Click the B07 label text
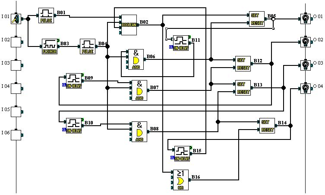Image resolution: width=325 pixels, height=195 pixels. click(155, 88)
